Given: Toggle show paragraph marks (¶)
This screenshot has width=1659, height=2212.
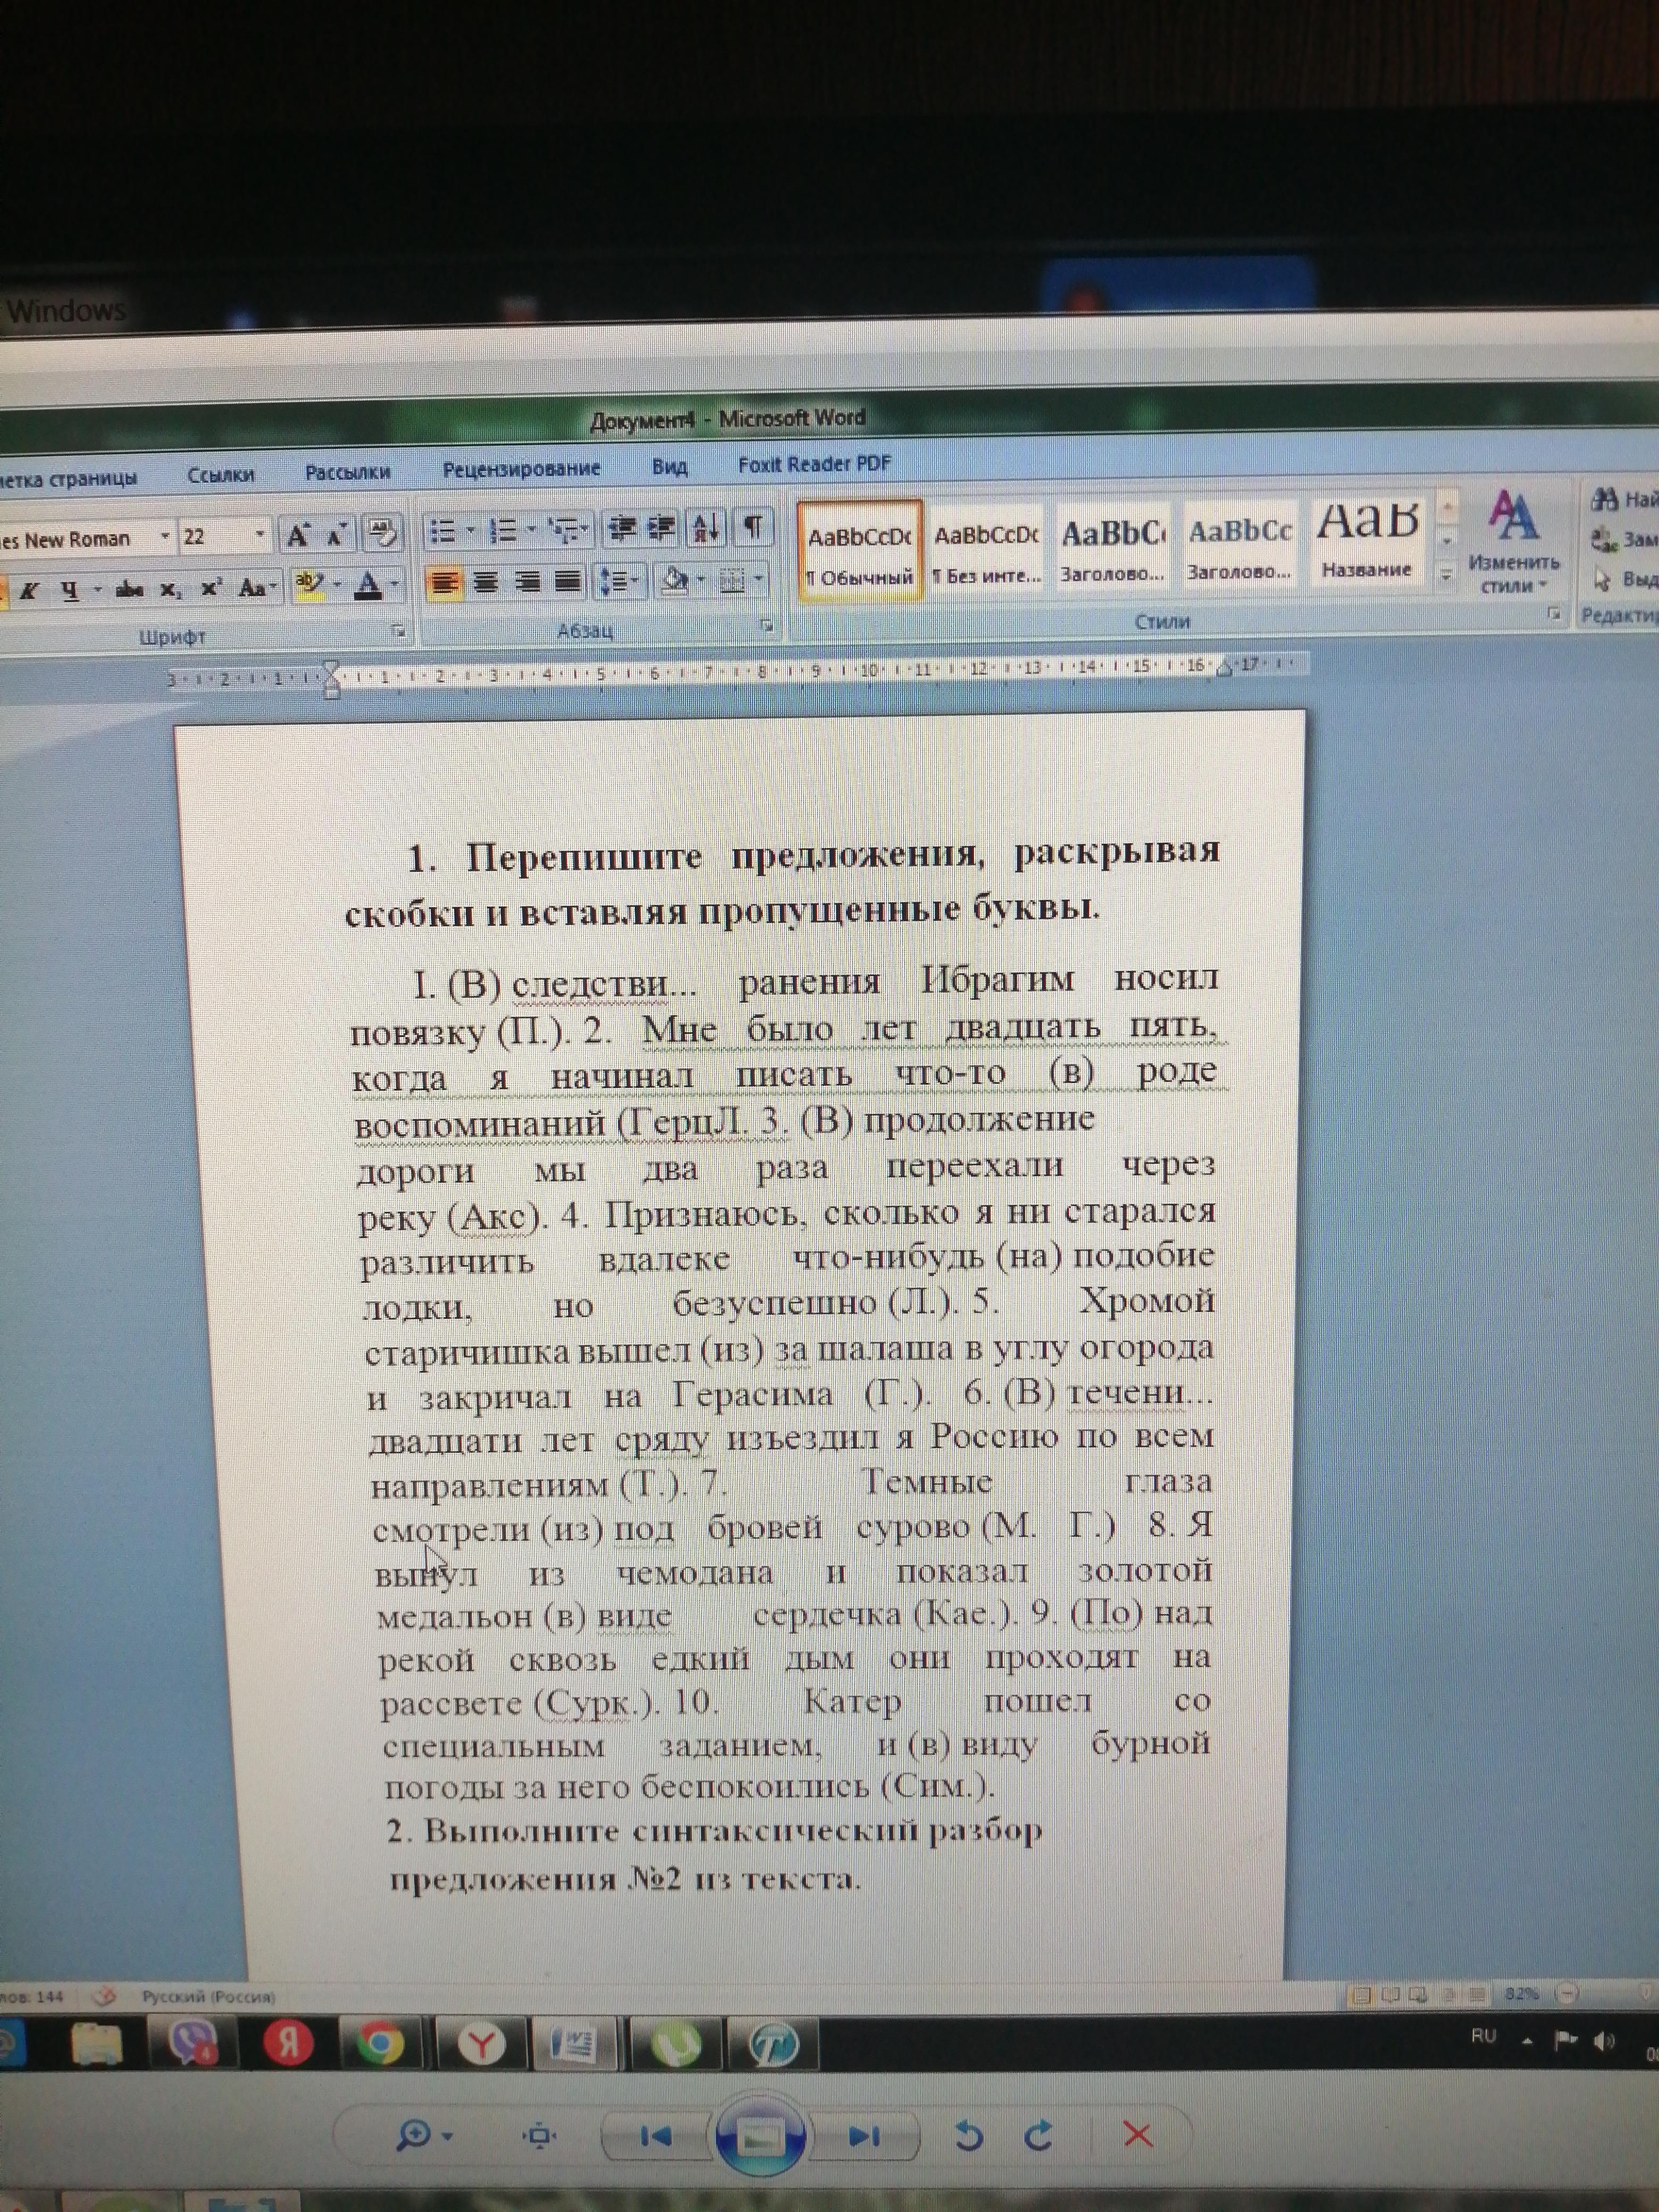Looking at the screenshot, I should 754,526.
